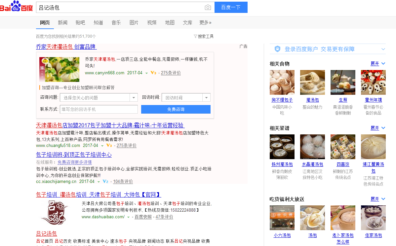Open dropdown arrow next to www.chuangfu518.com

click(x=102, y=146)
